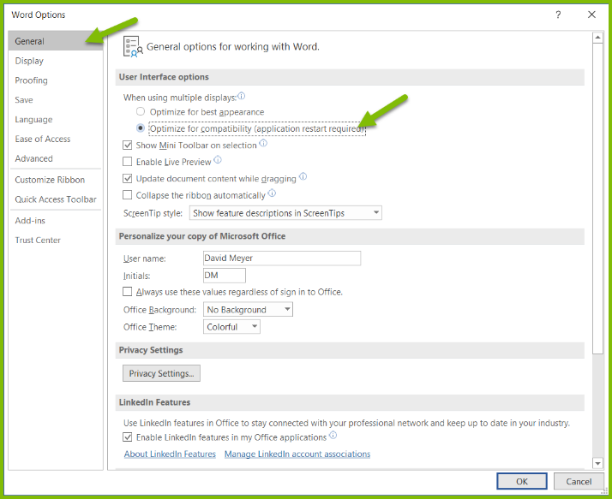Click the Privacy Settings button

coord(162,373)
